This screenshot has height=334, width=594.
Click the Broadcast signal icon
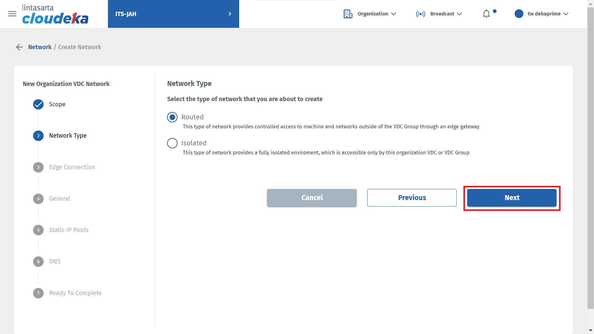pyautogui.click(x=420, y=14)
